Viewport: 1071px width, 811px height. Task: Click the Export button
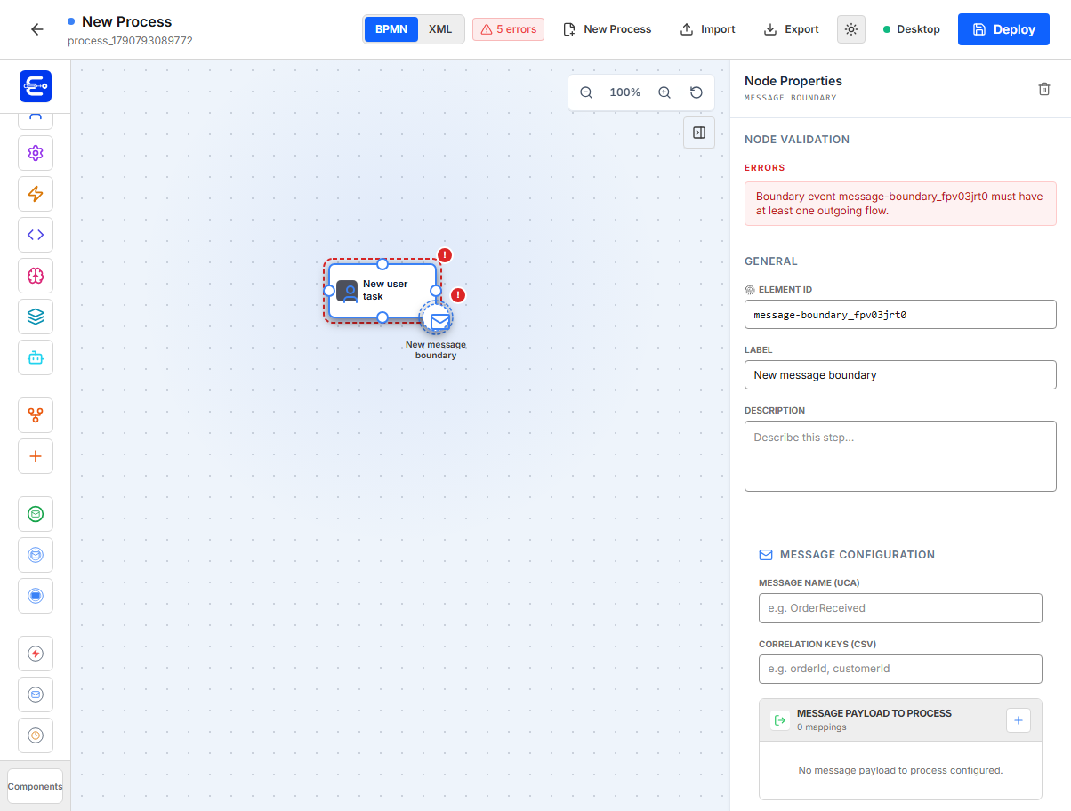click(792, 29)
